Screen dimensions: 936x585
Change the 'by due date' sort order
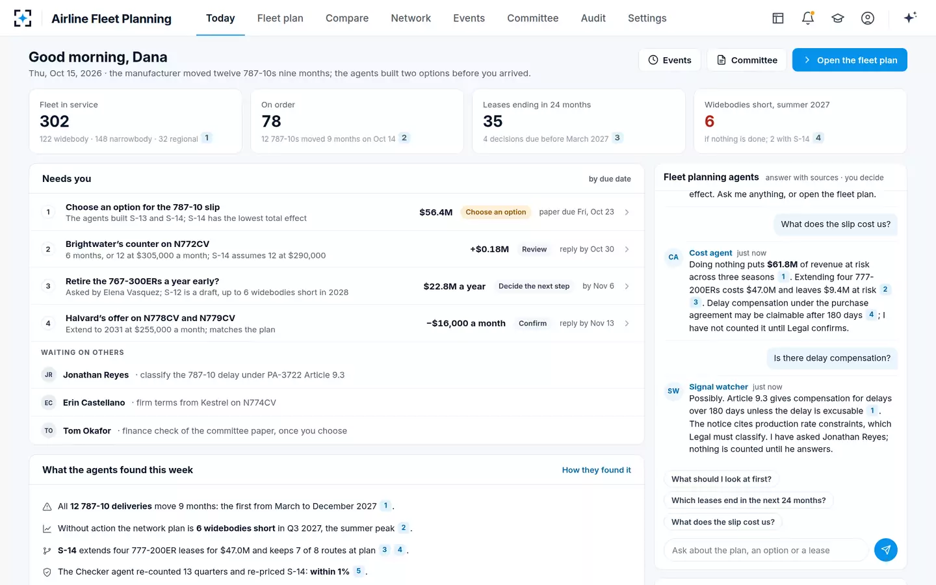(x=610, y=179)
